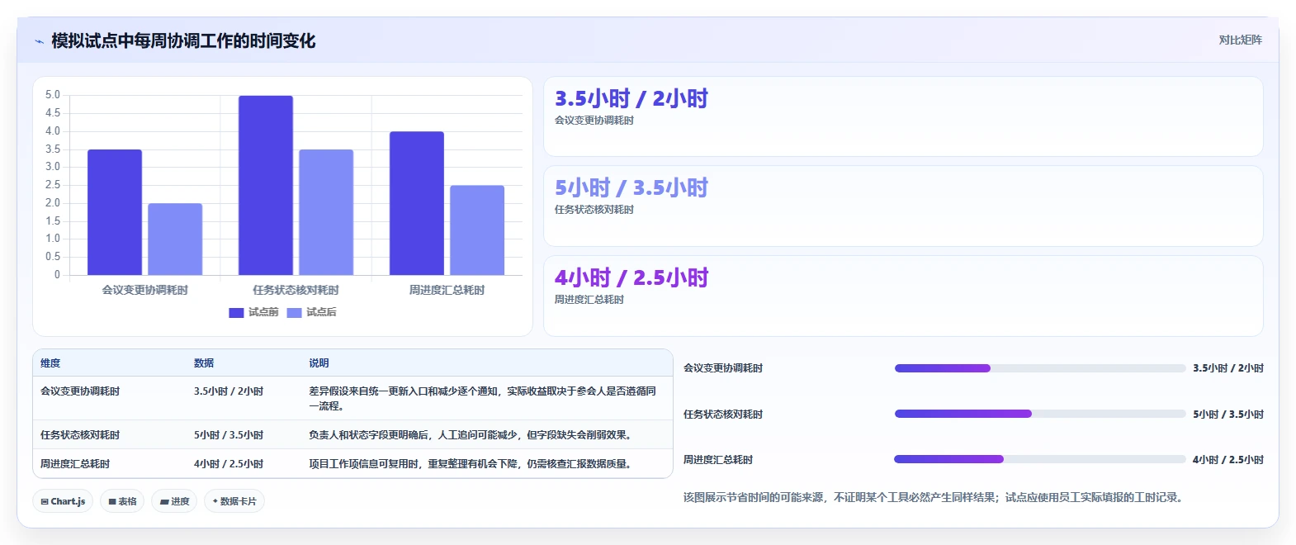Select the 数据卡片 tag

pyautogui.click(x=234, y=501)
